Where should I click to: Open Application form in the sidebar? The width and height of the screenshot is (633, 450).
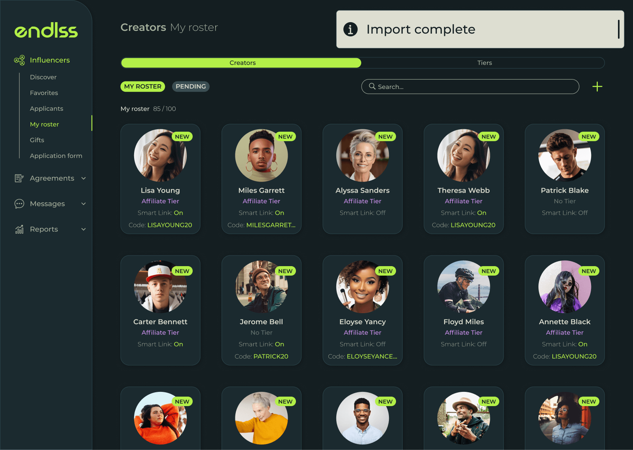click(x=56, y=156)
